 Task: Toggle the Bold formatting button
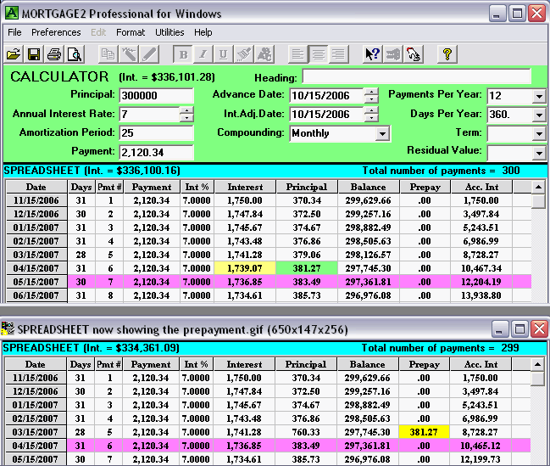click(x=183, y=54)
